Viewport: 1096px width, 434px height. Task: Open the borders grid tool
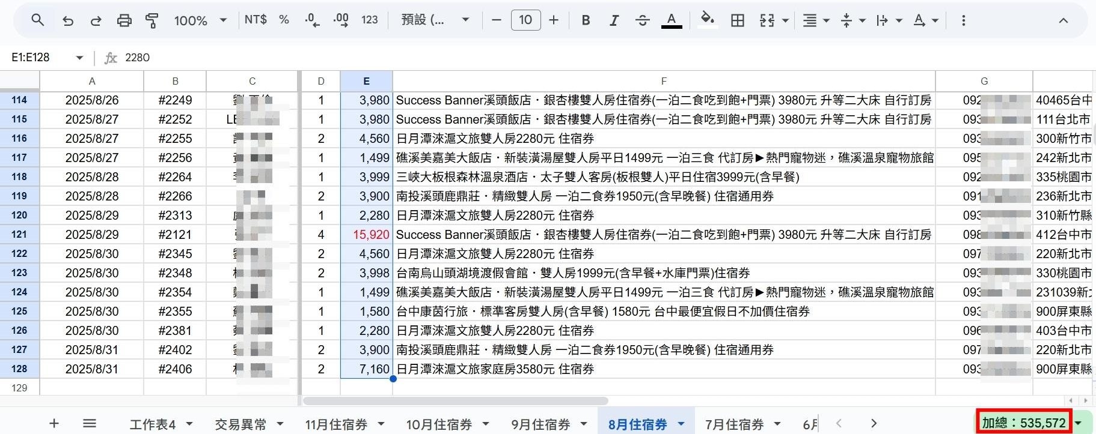[737, 20]
